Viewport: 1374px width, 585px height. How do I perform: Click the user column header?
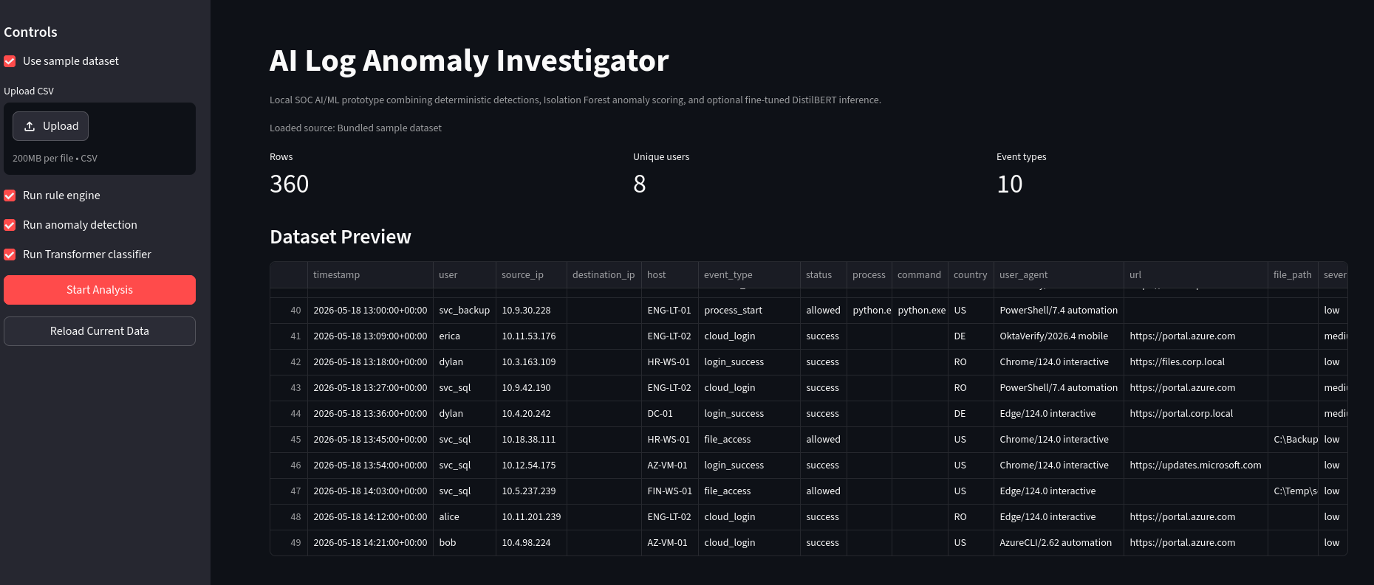pos(465,274)
